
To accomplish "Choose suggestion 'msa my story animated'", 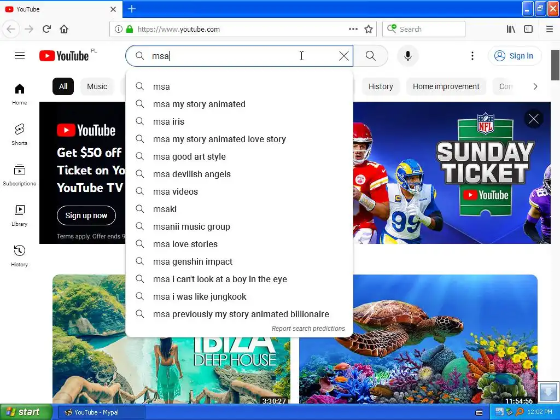I will [240, 104].
